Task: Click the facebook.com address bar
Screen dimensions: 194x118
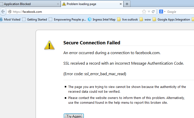Action: (x=75, y=12)
